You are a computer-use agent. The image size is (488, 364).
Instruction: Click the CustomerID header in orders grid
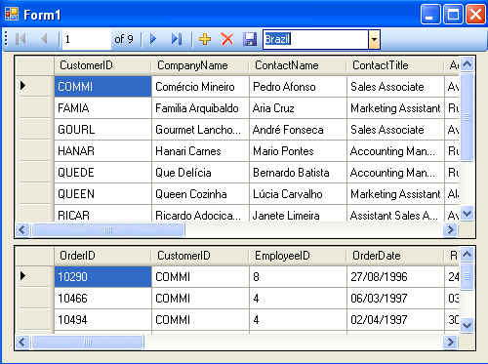point(200,256)
